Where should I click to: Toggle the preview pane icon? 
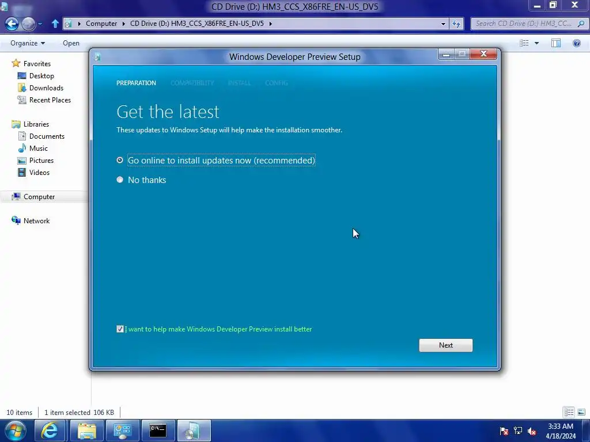(x=556, y=43)
